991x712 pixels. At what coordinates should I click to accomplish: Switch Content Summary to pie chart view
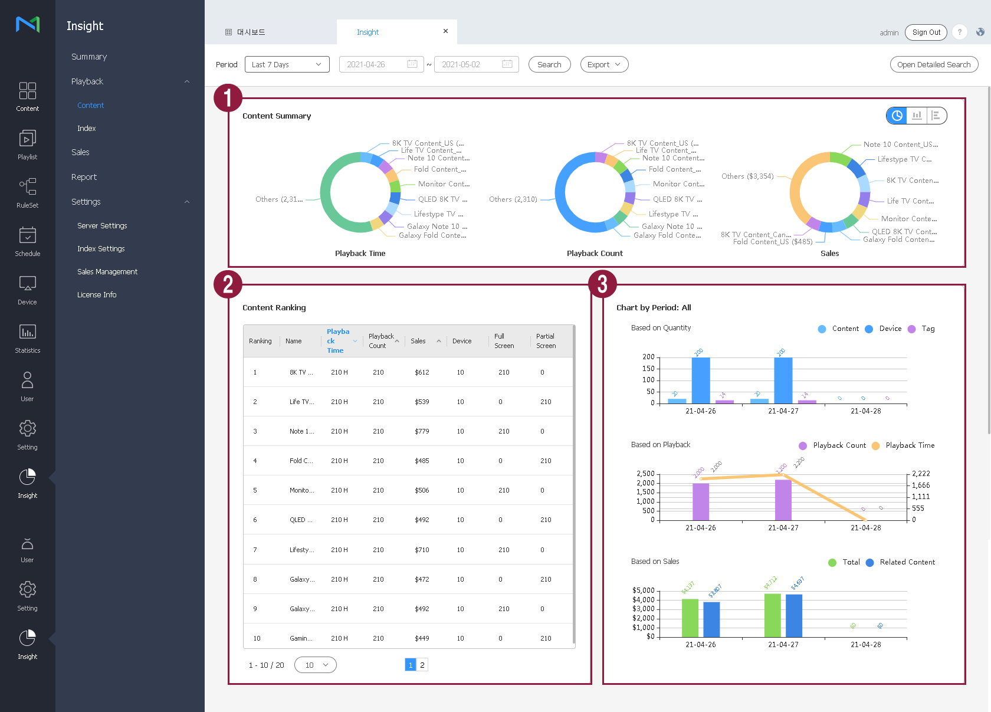click(897, 116)
